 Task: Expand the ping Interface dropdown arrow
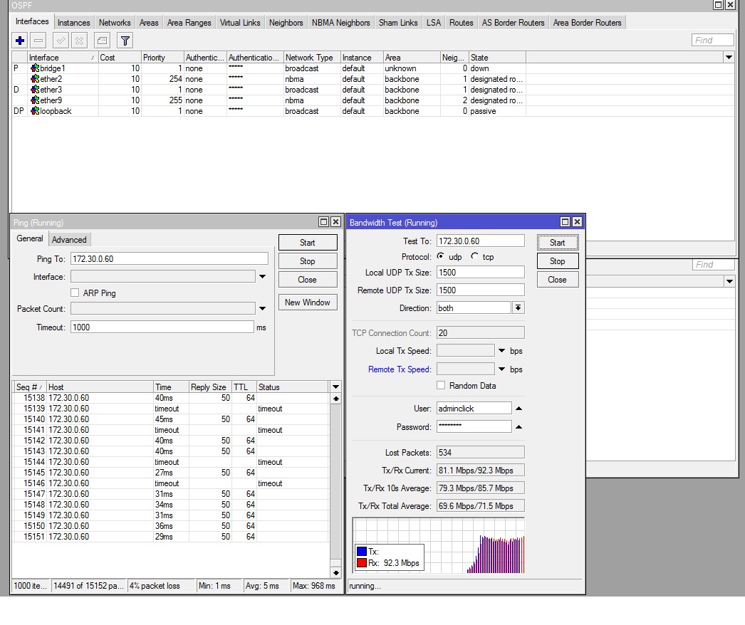tap(262, 277)
